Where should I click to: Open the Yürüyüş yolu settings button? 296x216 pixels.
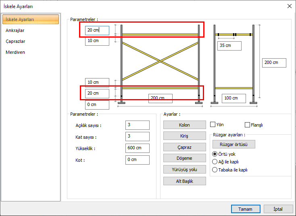point(185,169)
